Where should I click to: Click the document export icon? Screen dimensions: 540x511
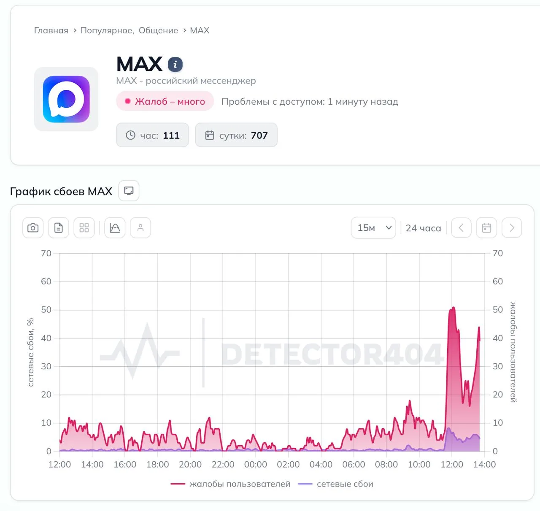pos(59,228)
